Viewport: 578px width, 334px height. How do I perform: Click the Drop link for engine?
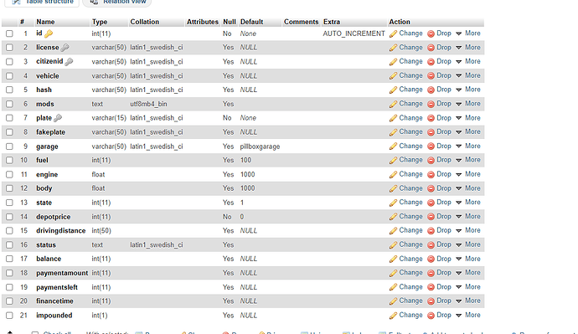[x=444, y=174]
